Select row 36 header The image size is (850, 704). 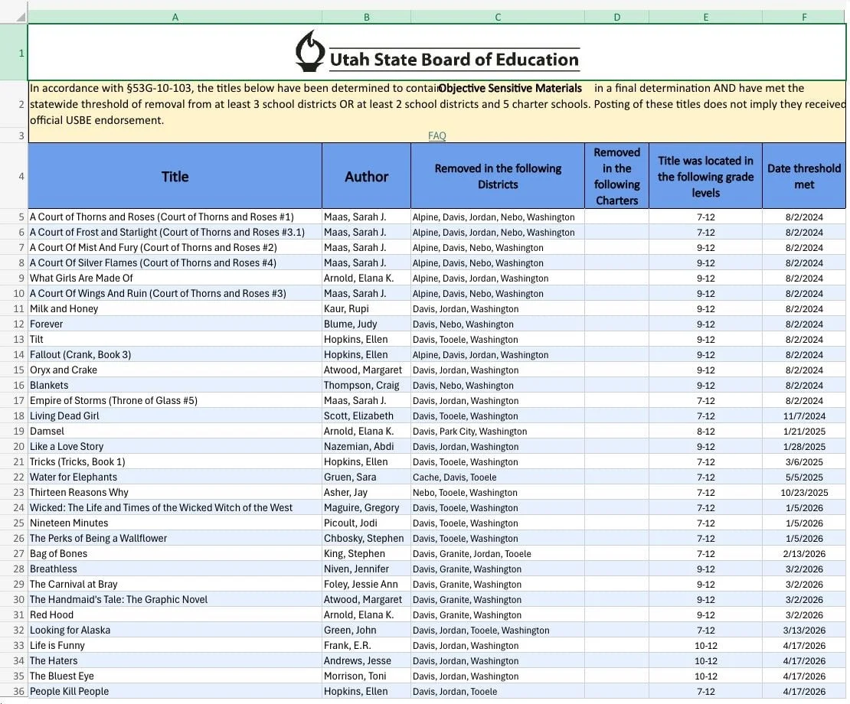(x=14, y=691)
